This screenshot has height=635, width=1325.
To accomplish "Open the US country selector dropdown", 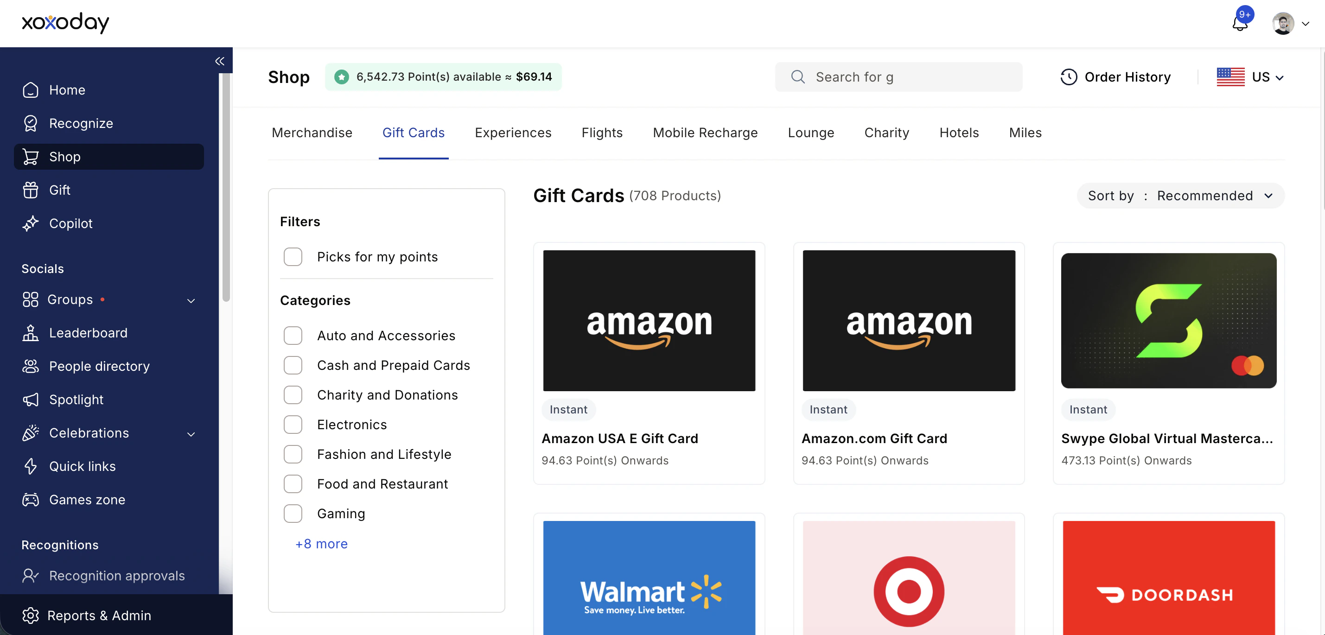I will tap(1250, 77).
